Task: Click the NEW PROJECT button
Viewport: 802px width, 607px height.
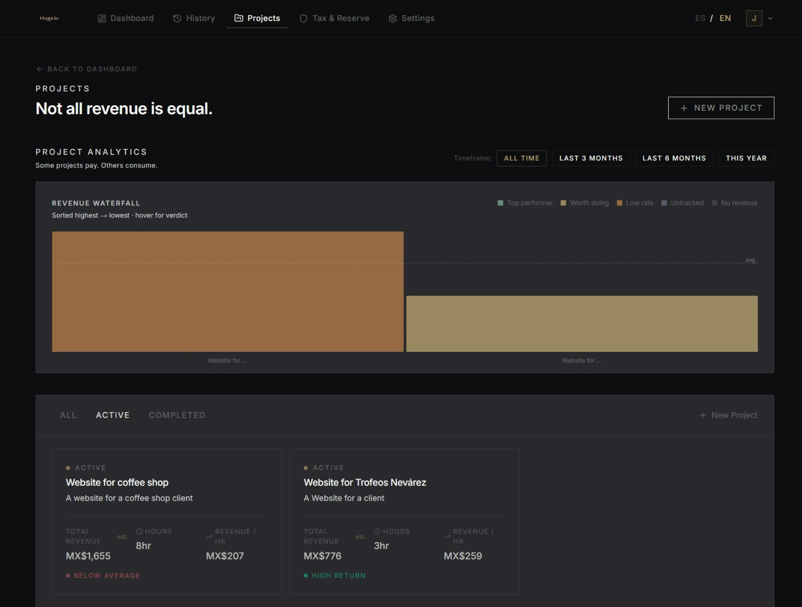Action: tap(721, 108)
